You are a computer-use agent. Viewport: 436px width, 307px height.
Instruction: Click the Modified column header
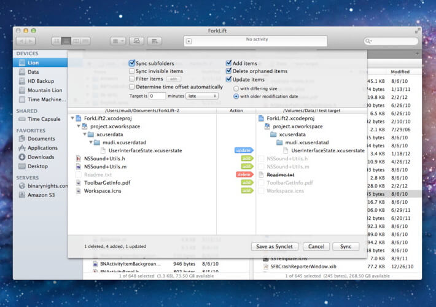(400, 72)
